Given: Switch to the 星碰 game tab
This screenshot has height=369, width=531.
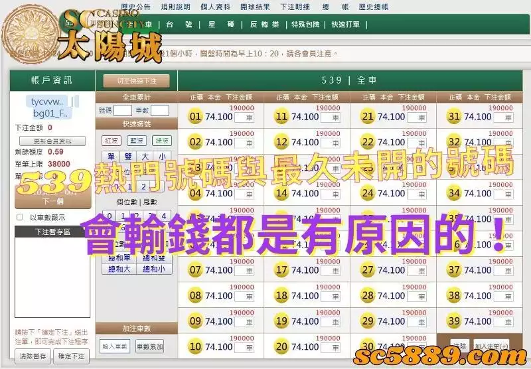Looking at the screenshot, I should click(x=222, y=25).
